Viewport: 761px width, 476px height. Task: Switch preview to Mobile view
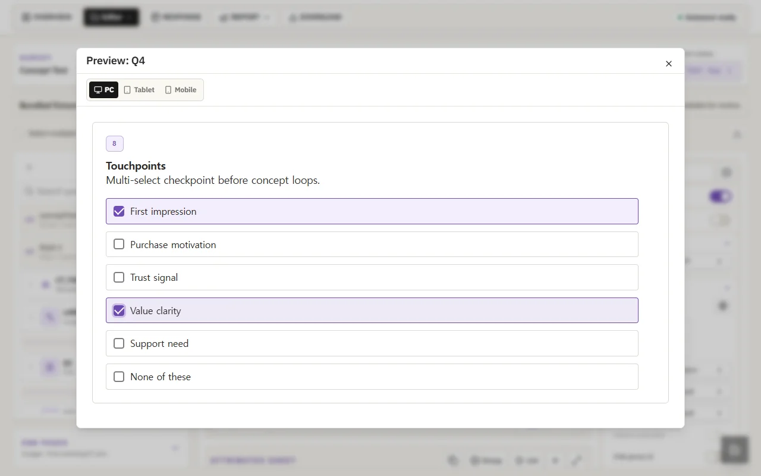click(181, 90)
